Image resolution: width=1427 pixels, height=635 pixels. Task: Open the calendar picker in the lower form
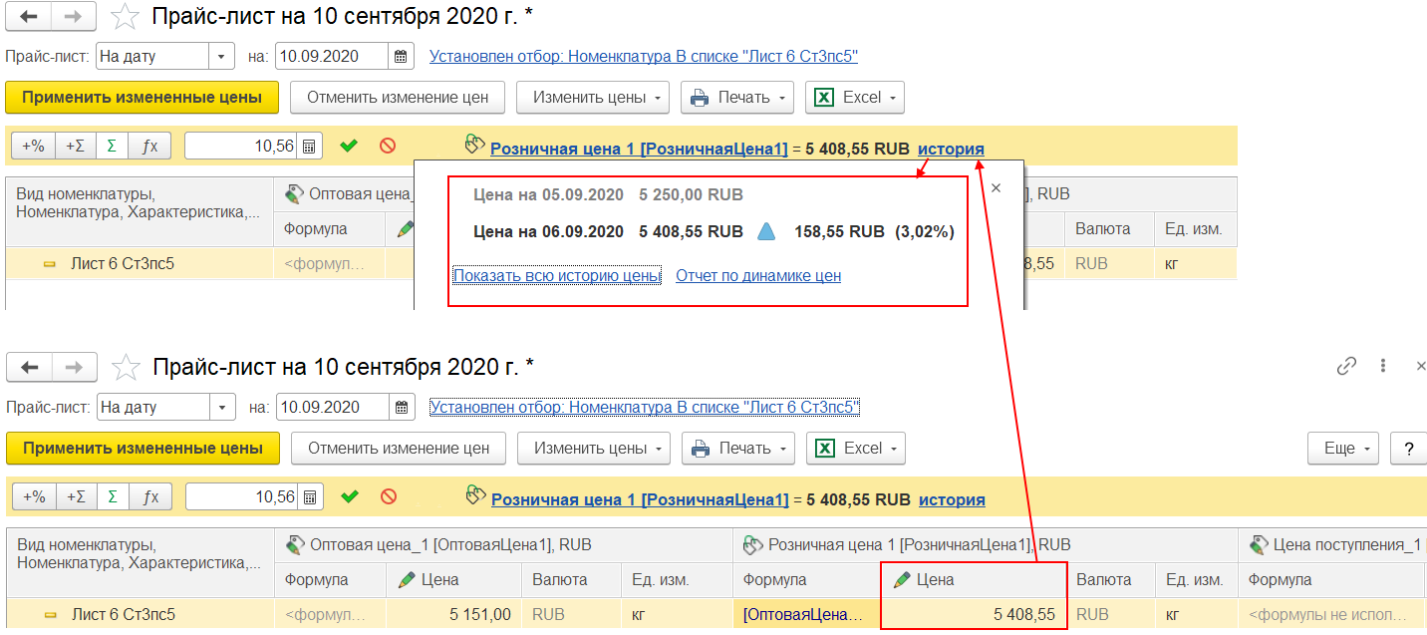(x=402, y=407)
